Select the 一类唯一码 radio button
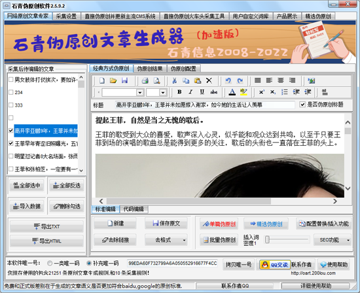360x293 pixels. tap(50, 263)
